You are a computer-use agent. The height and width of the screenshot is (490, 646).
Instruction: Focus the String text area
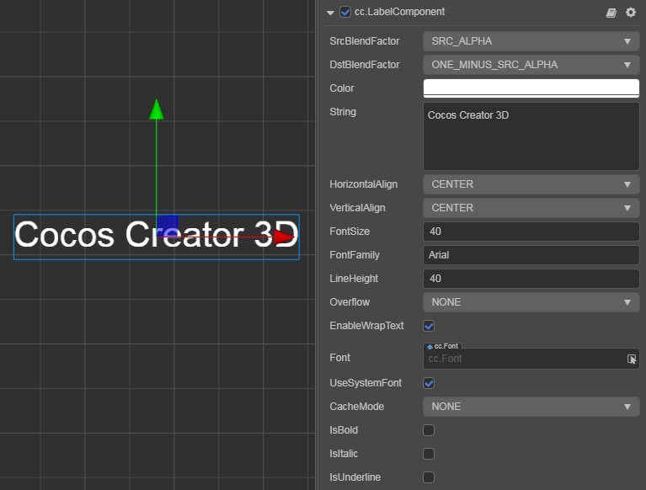point(531,136)
